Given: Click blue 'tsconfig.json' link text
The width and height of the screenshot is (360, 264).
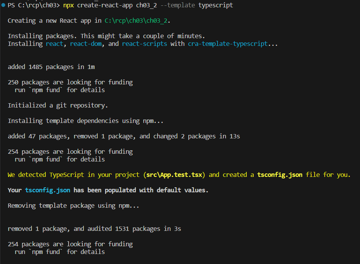Looking at the screenshot, I should pos(47,190).
